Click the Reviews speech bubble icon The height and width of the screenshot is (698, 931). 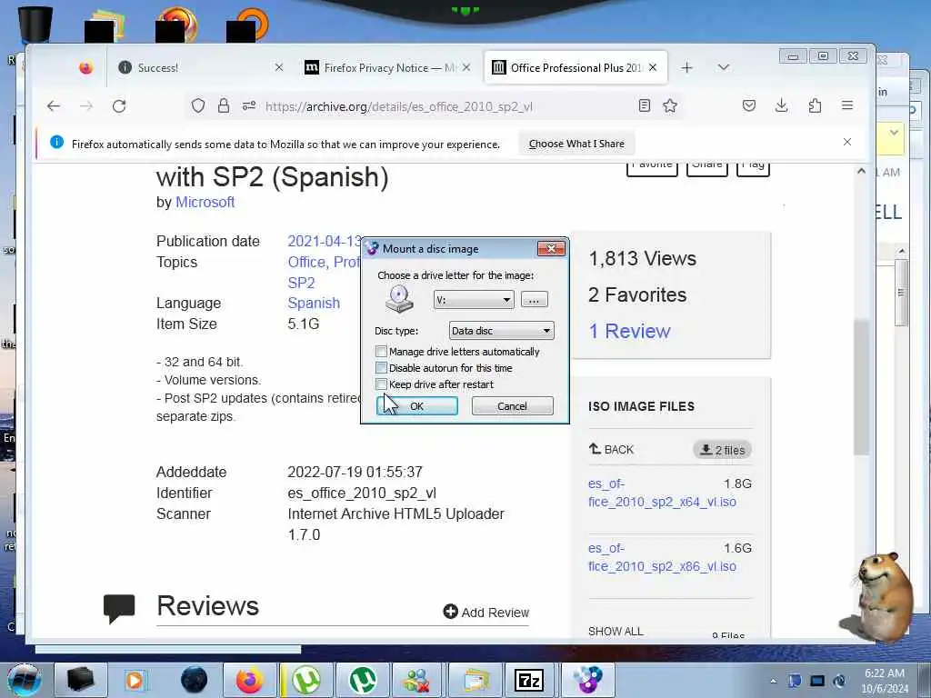pos(119,608)
